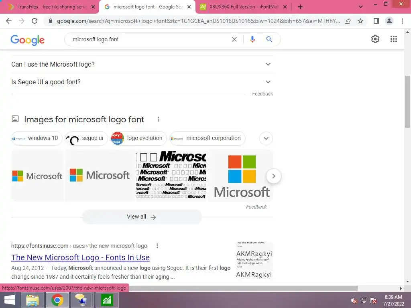Open the taskbar network computers app

pos(82,300)
